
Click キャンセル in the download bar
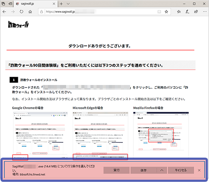click(x=181, y=170)
